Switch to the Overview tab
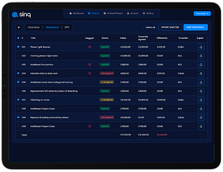This screenshot has width=223, height=172. pyautogui.click(x=34, y=27)
